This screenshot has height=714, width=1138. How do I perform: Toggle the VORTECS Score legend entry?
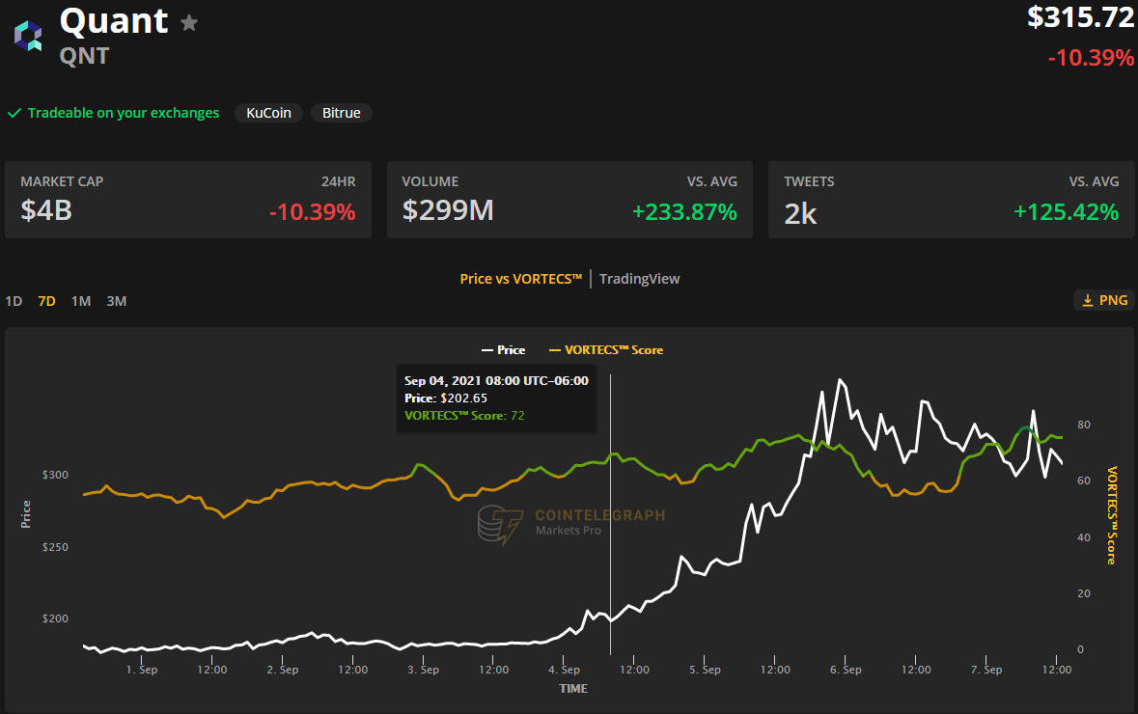point(605,349)
